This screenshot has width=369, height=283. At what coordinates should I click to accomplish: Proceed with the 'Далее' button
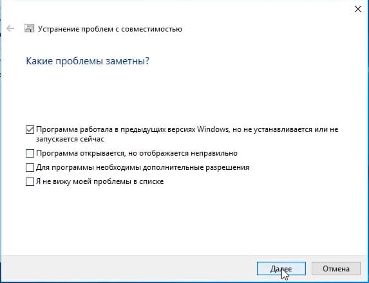281,268
